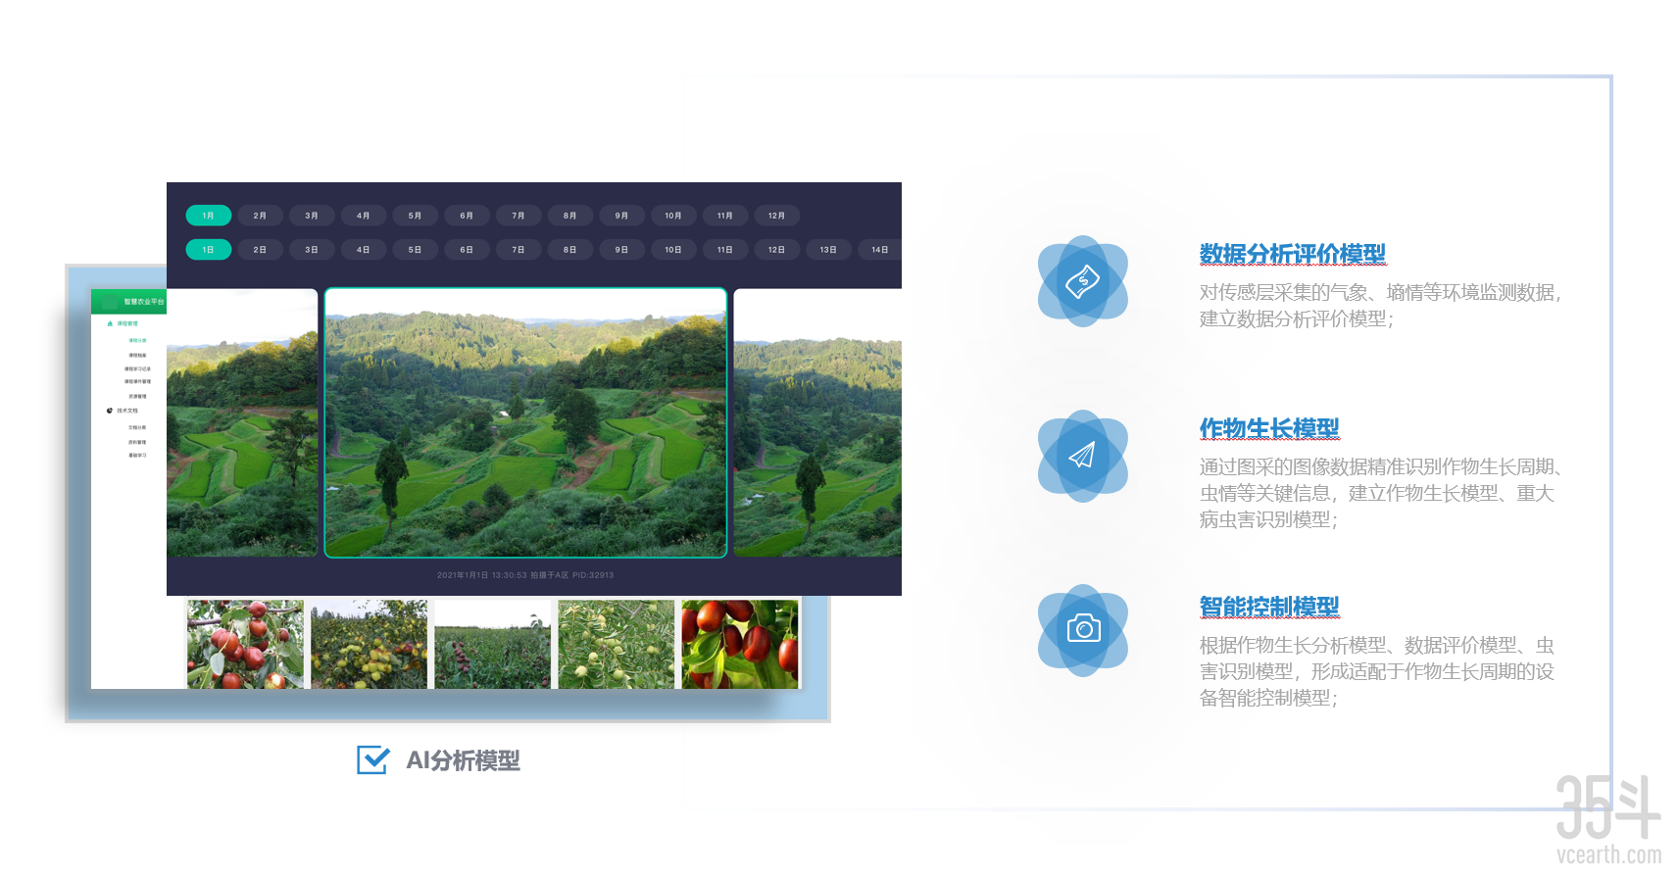Screen dimensions: 1679x879
Task: Open the 技术文档 sidebar section
Action: coord(127,411)
